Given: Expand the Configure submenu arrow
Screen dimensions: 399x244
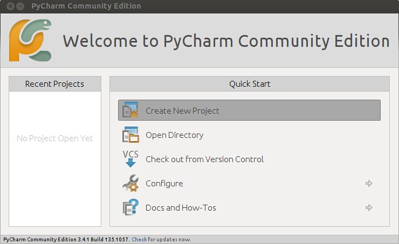Looking at the screenshot, I should (369, 183).
